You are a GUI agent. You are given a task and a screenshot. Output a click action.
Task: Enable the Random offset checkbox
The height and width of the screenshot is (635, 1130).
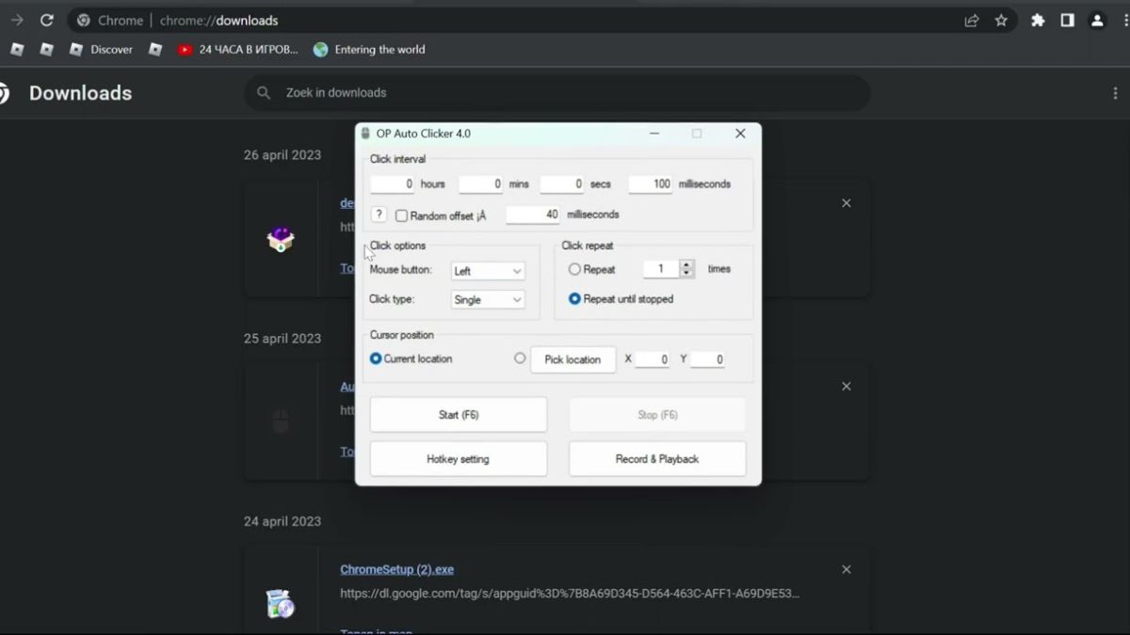[401, 215]
